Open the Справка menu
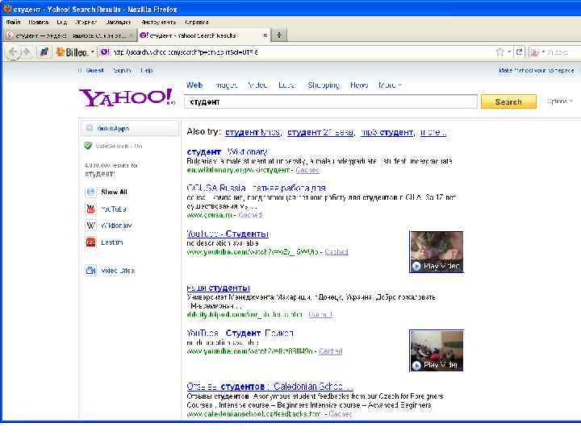The height and width of the screenshot is (435, 581). tap(196, 23)
